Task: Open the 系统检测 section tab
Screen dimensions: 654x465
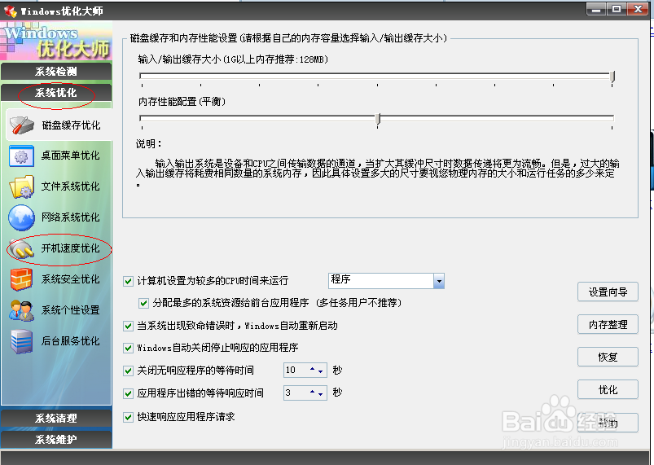Action: 56,72
